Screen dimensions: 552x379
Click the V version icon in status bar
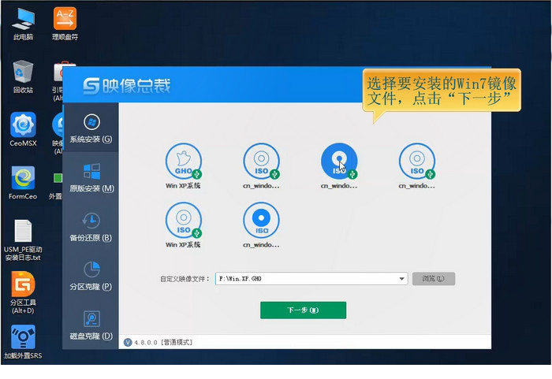tap(128, 343)
